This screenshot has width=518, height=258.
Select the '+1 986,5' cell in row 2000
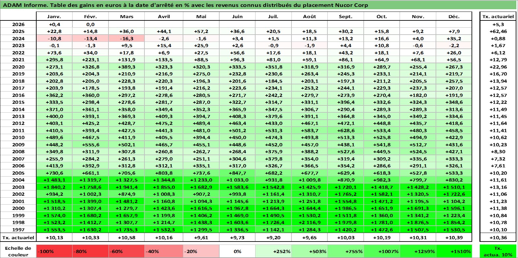point(346,208)
